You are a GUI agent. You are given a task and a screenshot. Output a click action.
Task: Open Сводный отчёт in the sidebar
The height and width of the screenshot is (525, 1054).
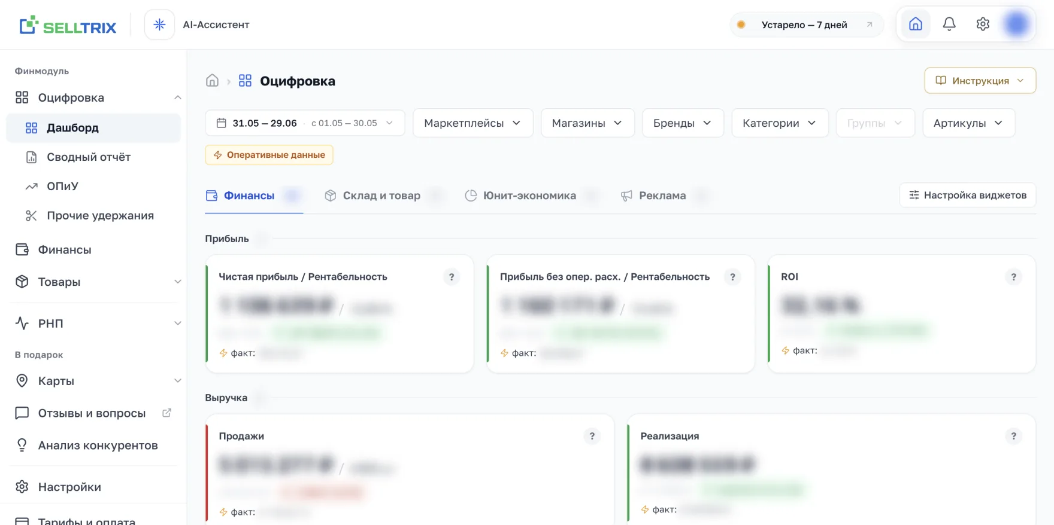(93, 157)
